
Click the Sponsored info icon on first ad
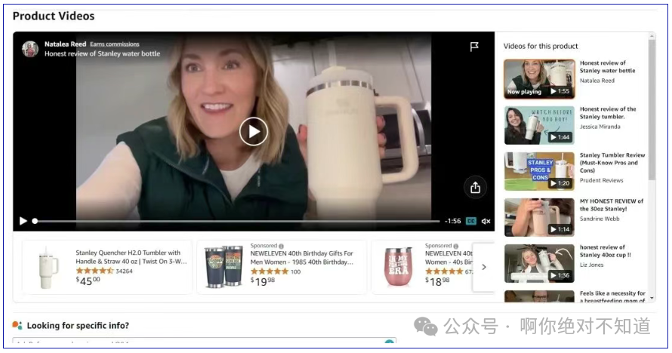coord(282,246)
